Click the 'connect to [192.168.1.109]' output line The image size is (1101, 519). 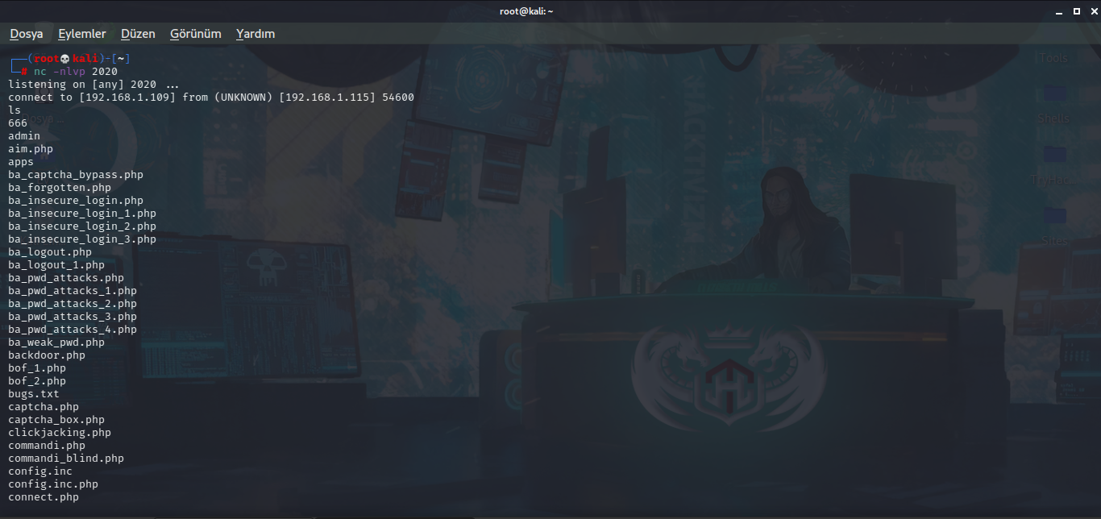point(211,98)
